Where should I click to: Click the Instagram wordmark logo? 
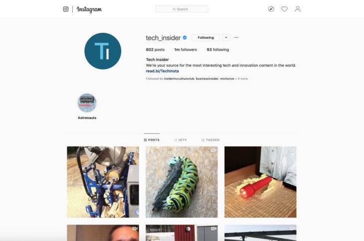tap(89, 9)
